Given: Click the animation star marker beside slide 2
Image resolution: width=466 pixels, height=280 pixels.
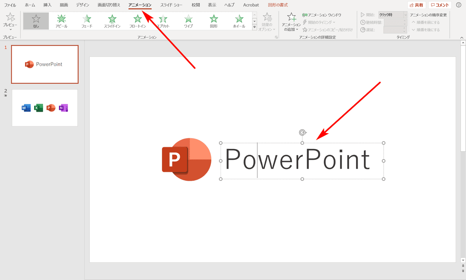Looking at the screenshot, I should pyautogui.click(x=5, y=95).
